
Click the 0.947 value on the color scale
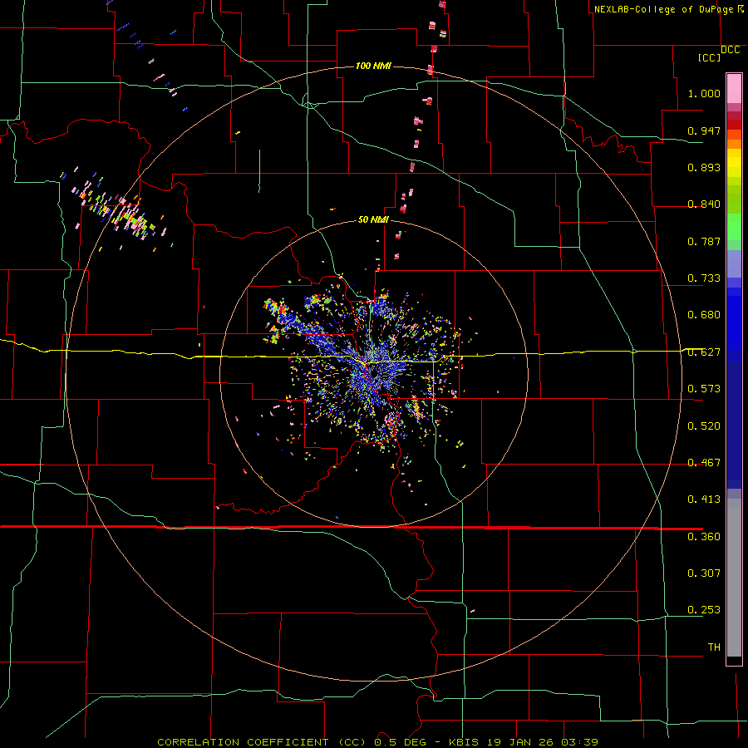pos(704,130)
